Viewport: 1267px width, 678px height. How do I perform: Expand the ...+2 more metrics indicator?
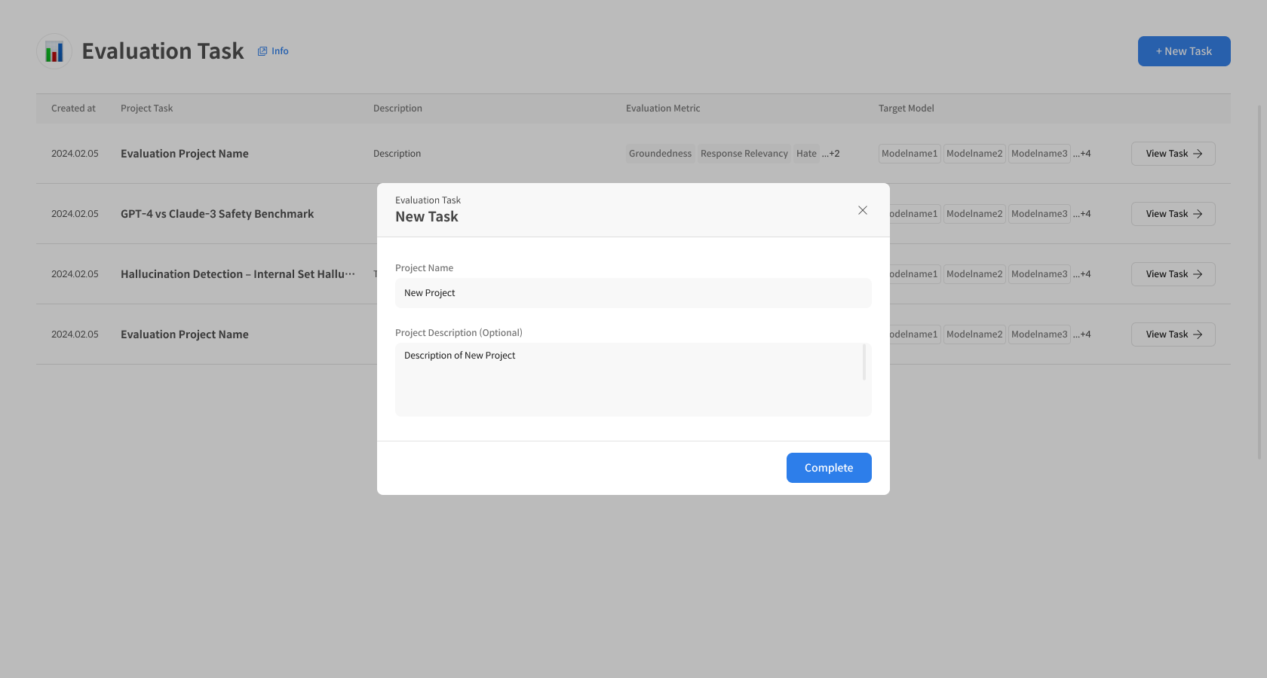click(x=831, y=154)
